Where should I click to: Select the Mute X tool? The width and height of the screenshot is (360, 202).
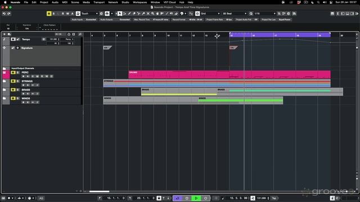click(148, 13)
